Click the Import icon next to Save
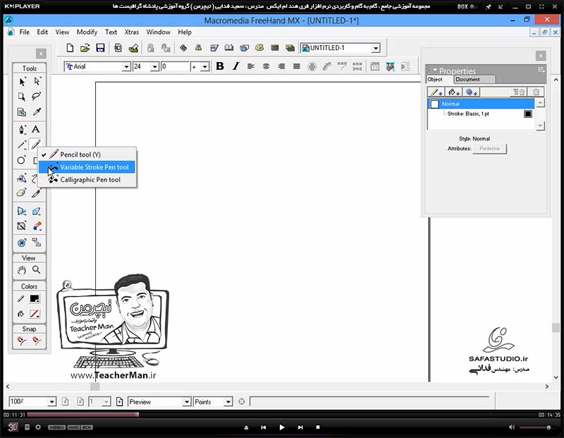 click(118, 48)
